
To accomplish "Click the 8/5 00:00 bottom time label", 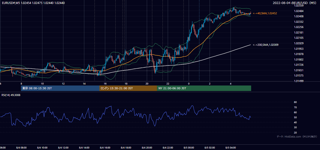I will (x=189, y=148).
